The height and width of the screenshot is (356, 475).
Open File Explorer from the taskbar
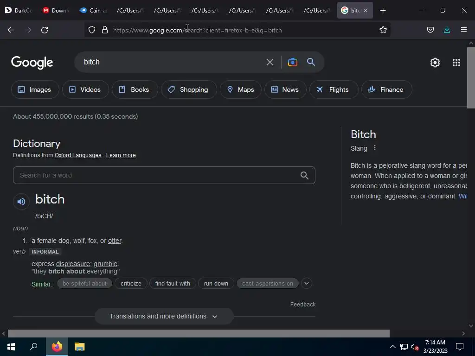point(80,347)
